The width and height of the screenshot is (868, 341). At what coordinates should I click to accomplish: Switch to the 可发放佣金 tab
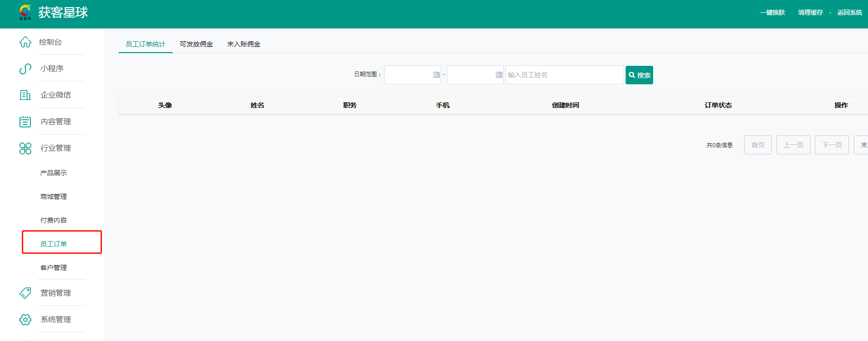pos(196,44)
